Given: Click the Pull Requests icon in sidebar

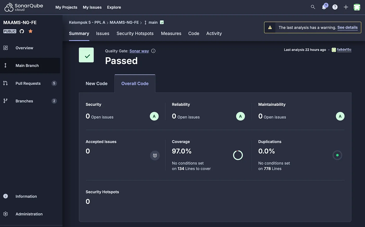Looking at the screenshot, I should (5, 83).
